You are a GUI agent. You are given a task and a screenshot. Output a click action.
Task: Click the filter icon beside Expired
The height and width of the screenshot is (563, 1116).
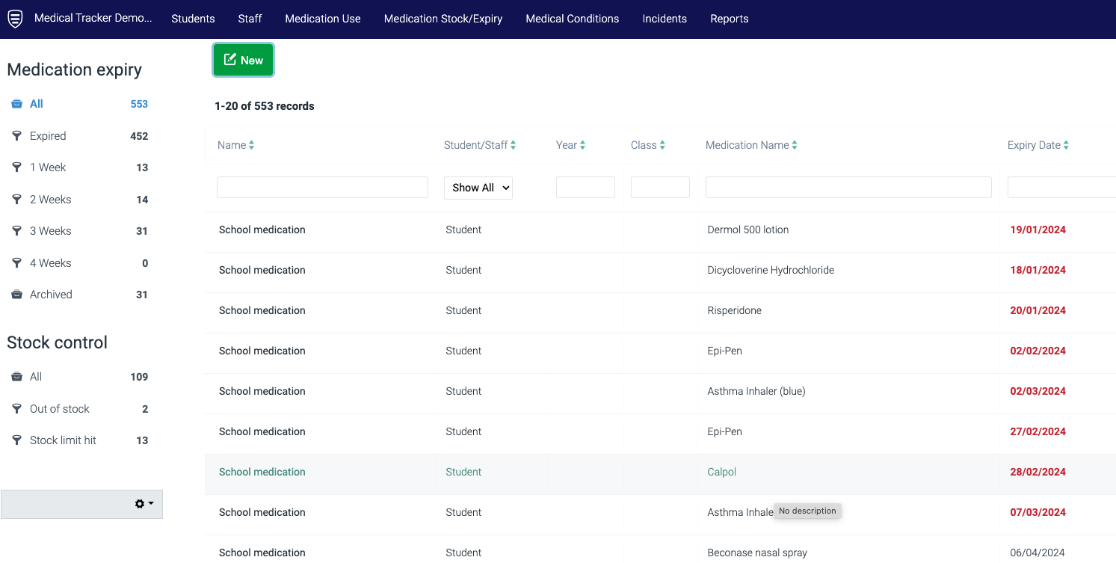[16, 136]
